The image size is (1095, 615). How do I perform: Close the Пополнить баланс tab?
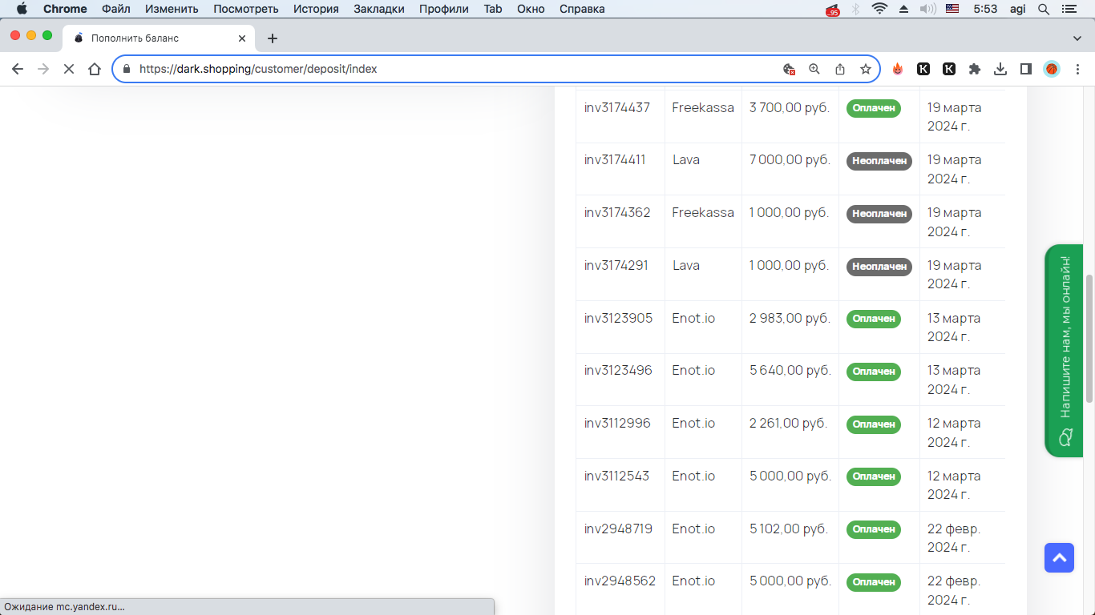tap(242, 38)
